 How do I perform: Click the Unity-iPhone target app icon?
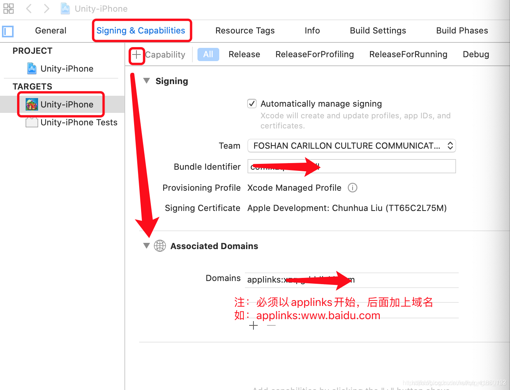pos(31,104)
